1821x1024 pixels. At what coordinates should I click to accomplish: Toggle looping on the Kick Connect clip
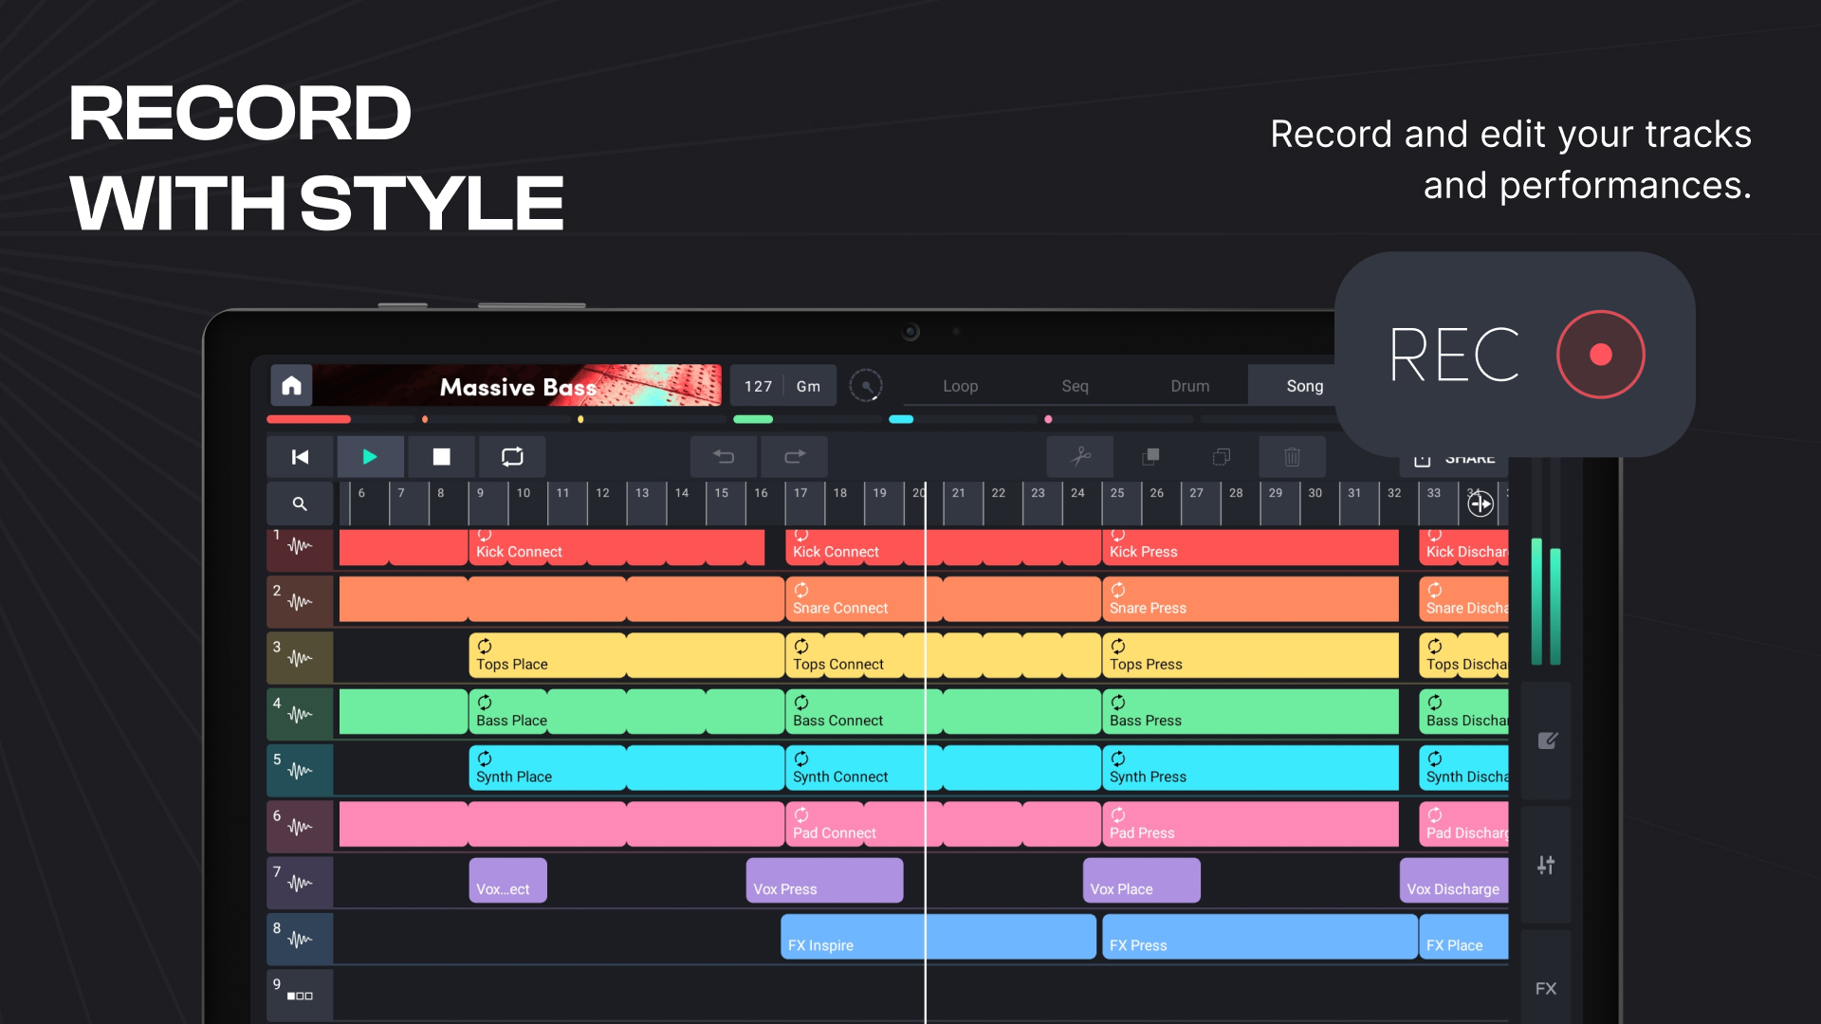[x=486, y=537]
